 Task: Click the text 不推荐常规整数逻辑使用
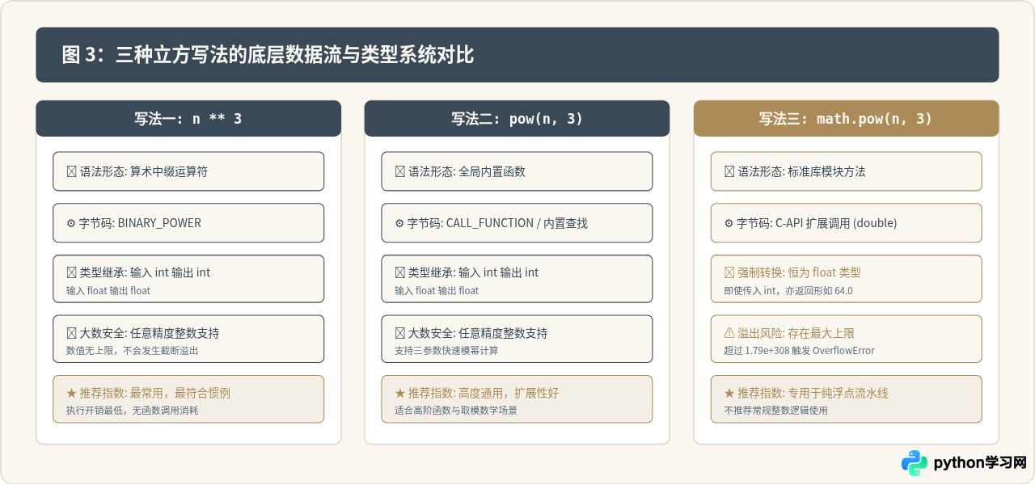tap(775, 411)
